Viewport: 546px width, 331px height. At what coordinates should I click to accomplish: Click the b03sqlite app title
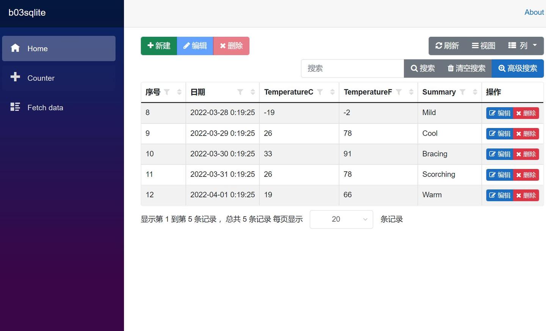pyautogui.click(x=27, y=12)
